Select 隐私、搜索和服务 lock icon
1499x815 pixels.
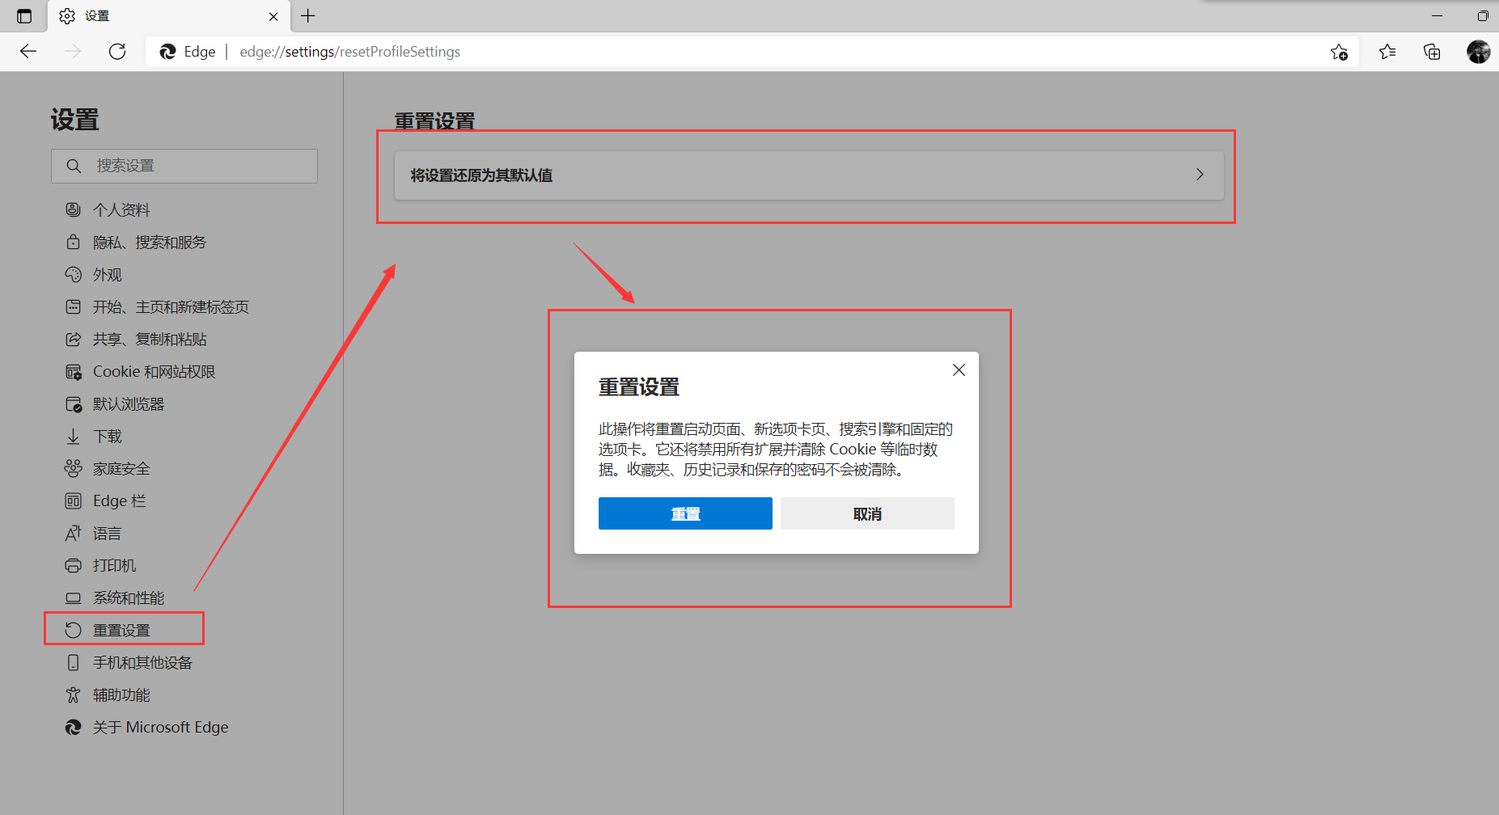(73, 242)
